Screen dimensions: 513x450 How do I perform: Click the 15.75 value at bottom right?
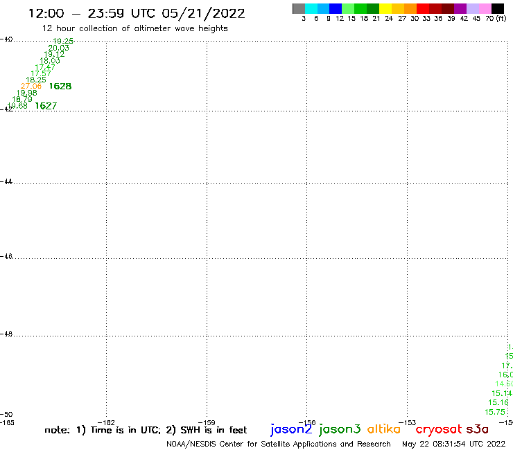pos(495,412)
